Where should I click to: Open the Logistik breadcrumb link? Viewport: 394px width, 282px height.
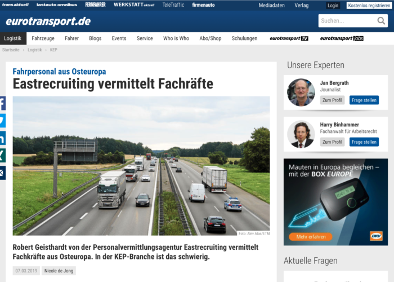point(35,50)
